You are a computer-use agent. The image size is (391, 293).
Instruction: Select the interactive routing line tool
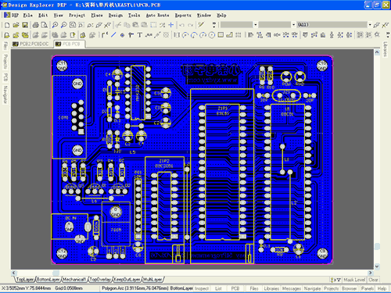pos(113,34)
